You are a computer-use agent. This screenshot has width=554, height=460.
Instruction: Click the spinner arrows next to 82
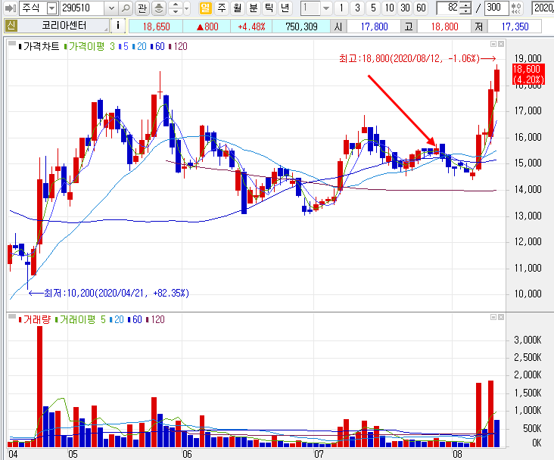[x=466, y=8]
